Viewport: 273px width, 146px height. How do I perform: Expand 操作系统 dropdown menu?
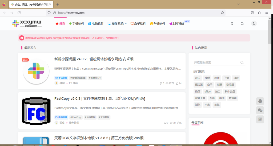117,24
